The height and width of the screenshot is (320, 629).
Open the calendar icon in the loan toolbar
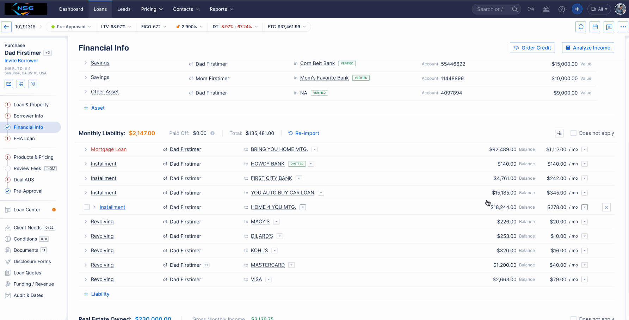pyautogui.click(x=595, y=27)
